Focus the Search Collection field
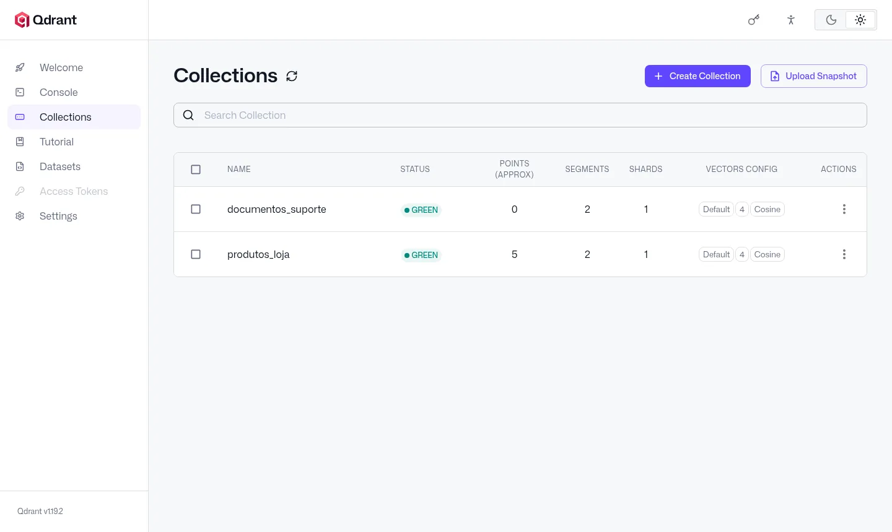892x532 pixels. (520, 115)
